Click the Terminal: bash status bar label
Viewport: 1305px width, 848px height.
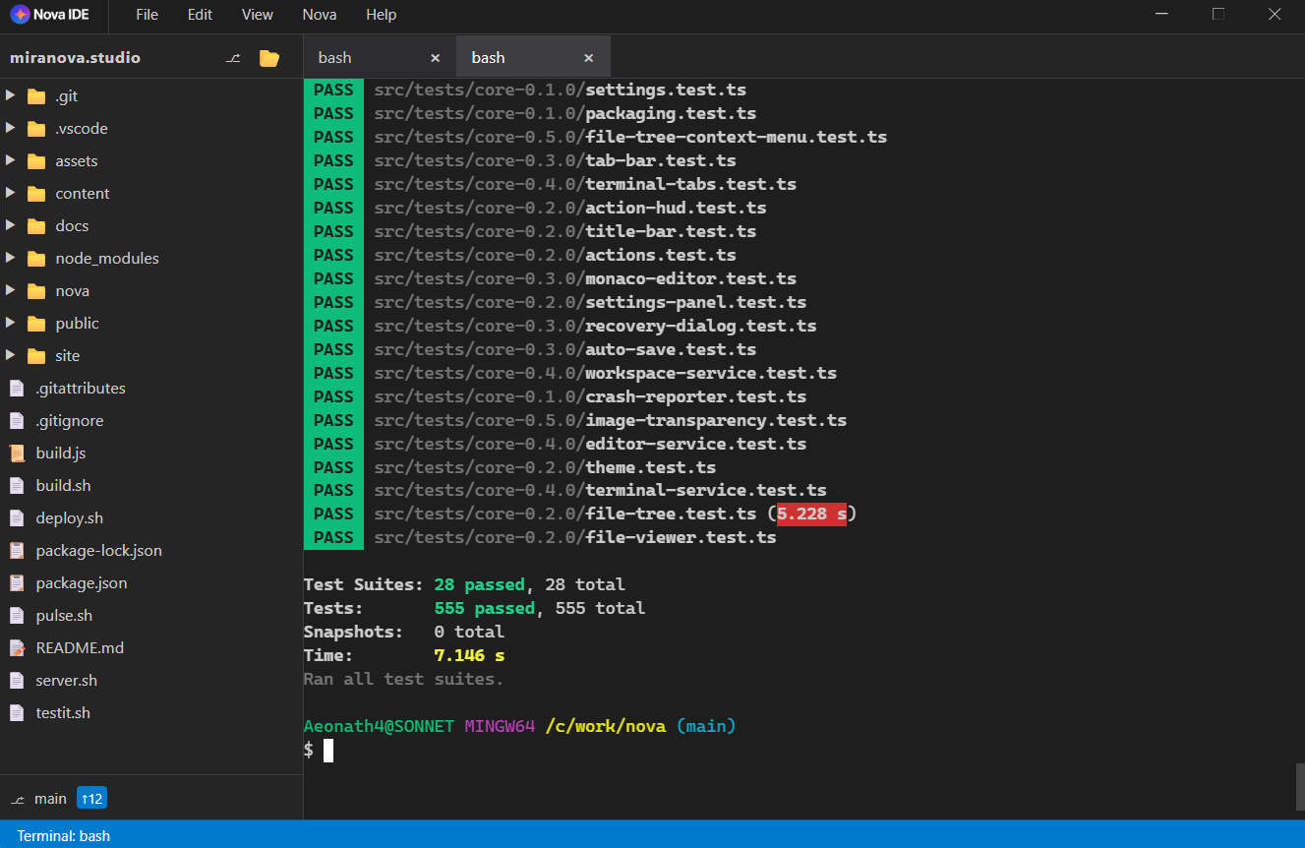(x=62, y=835)
